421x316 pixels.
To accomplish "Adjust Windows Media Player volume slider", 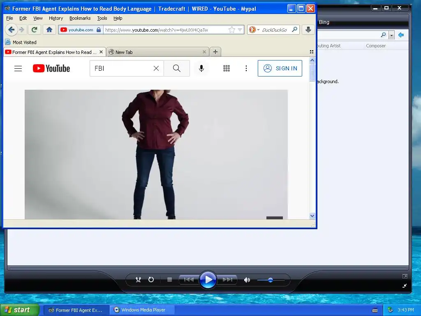I will [271, 280].
